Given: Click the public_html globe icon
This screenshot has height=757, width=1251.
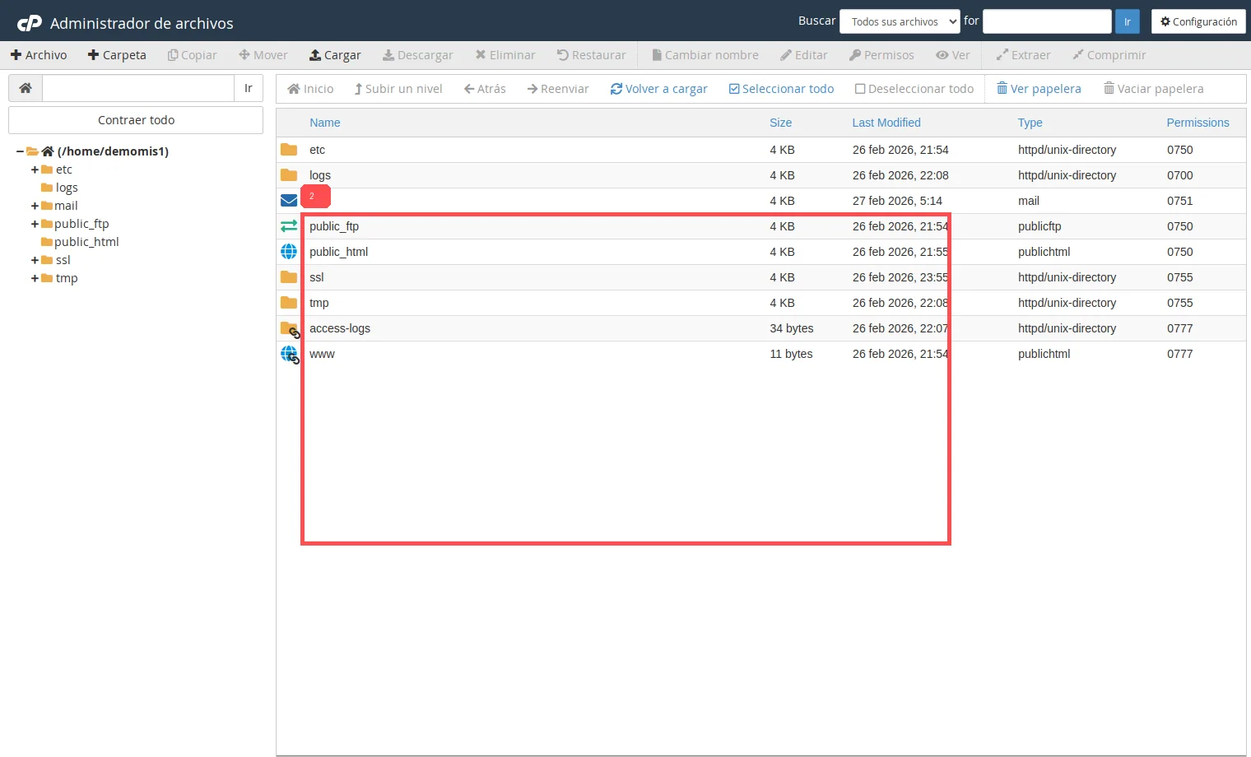Looking at the screenshot, I should [x=289, y=252].
